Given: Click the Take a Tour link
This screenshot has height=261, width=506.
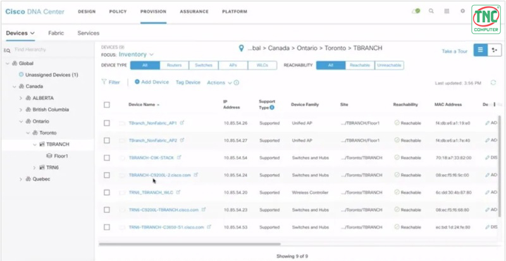Looking at the screenshot, I should [x=454, y=51].
